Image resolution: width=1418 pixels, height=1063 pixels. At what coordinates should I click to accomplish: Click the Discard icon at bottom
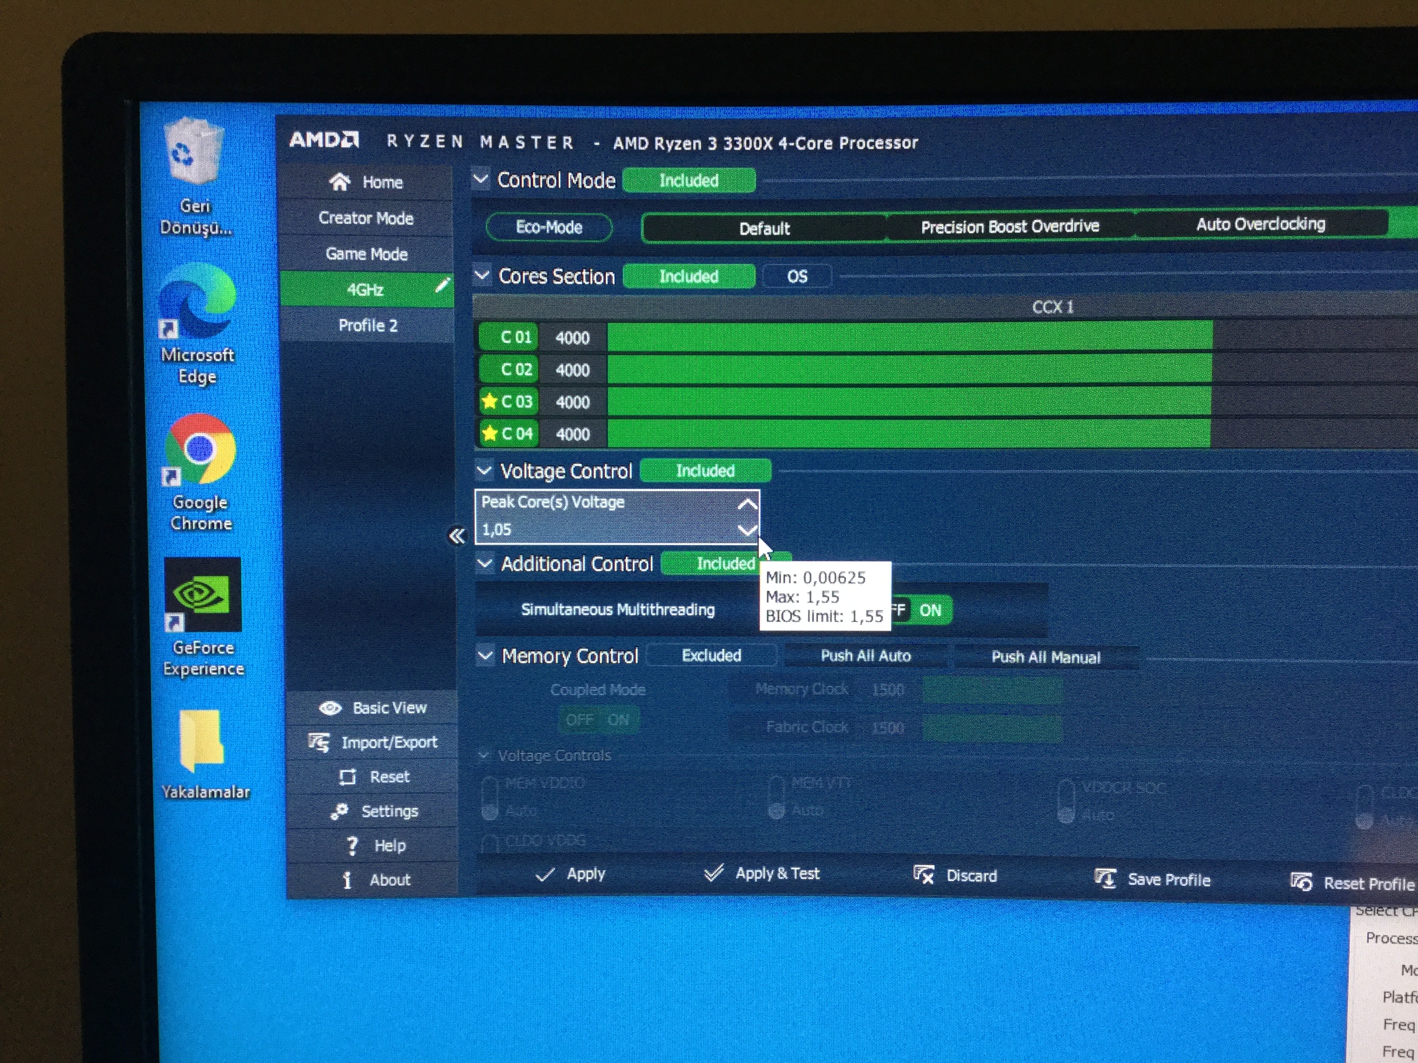pyautogui.click(x=924, y=875)
